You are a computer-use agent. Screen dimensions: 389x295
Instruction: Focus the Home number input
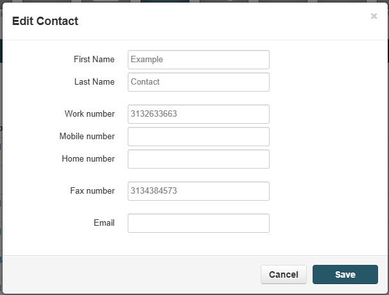tap(198, 159)
